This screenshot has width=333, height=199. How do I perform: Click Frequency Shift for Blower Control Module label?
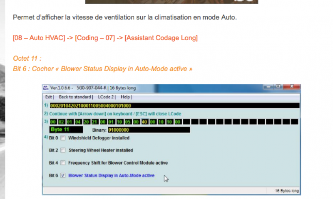point(118,163)
